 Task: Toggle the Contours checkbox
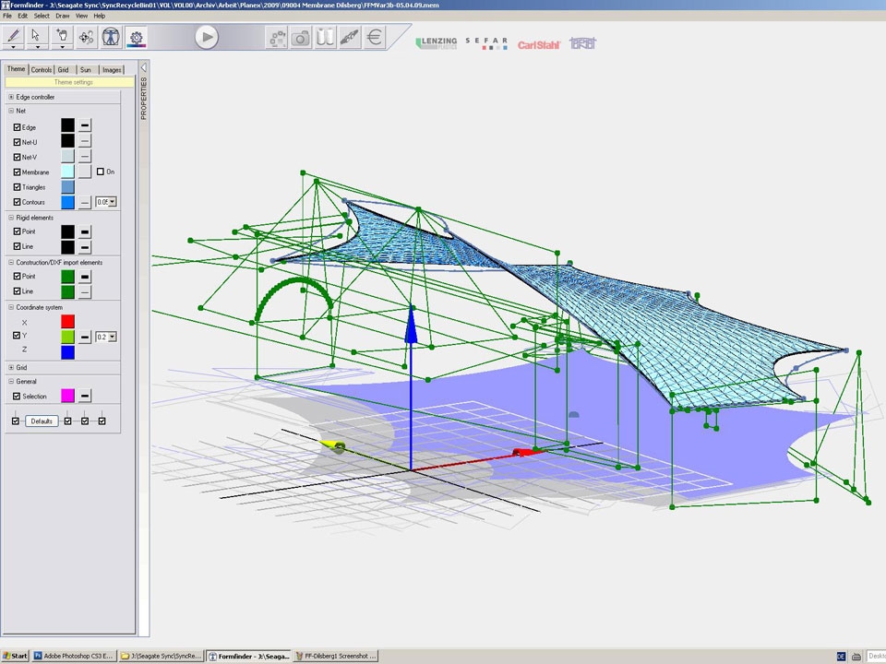(17, 202)
